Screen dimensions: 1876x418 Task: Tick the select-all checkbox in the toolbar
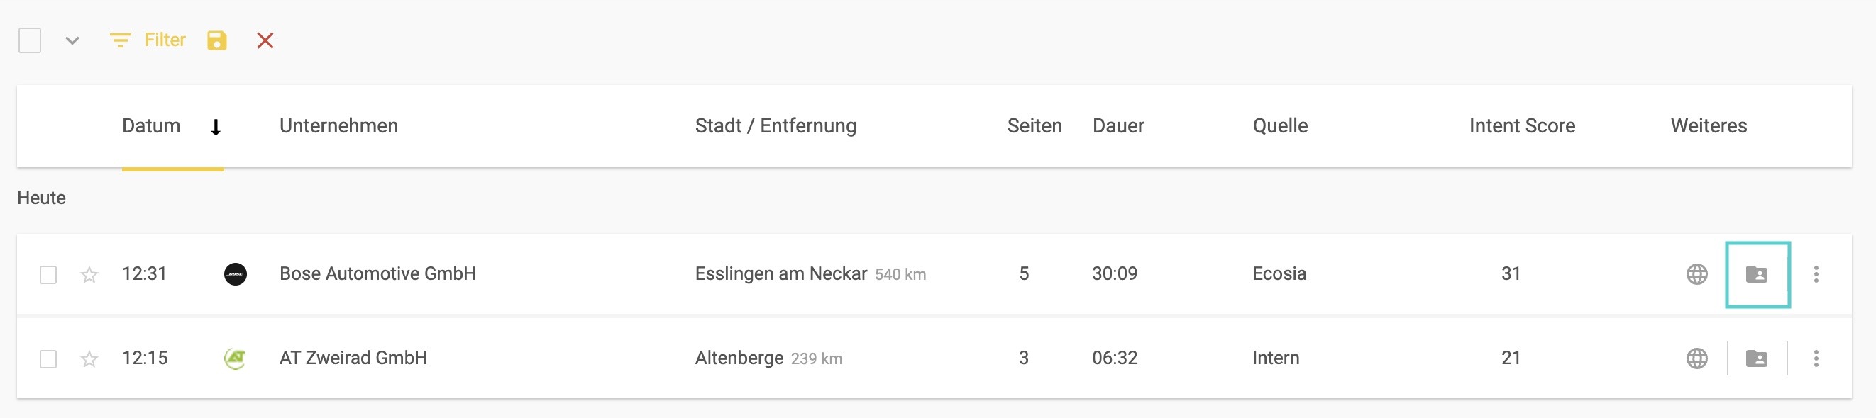pyautogui.click(x=30, y=40)
